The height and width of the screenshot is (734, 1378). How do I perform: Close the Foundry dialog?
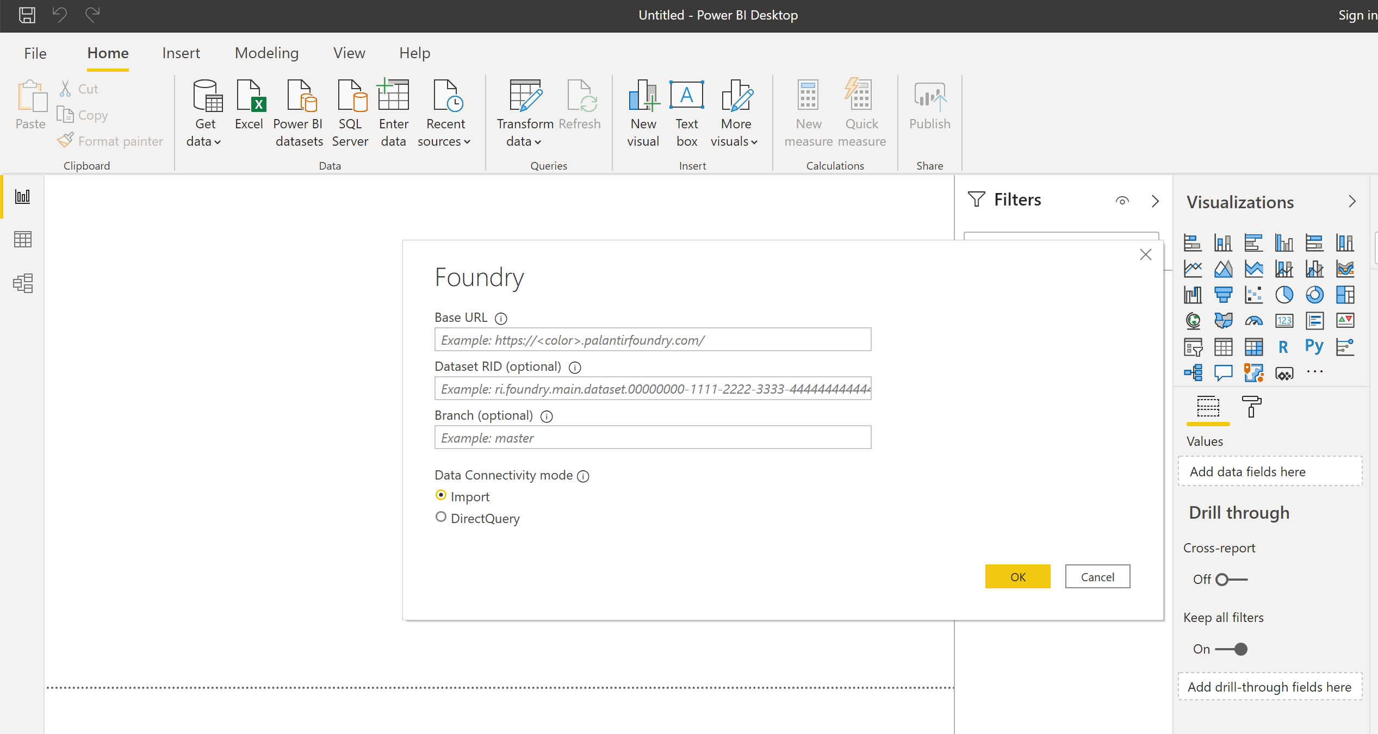(1146, 254)
